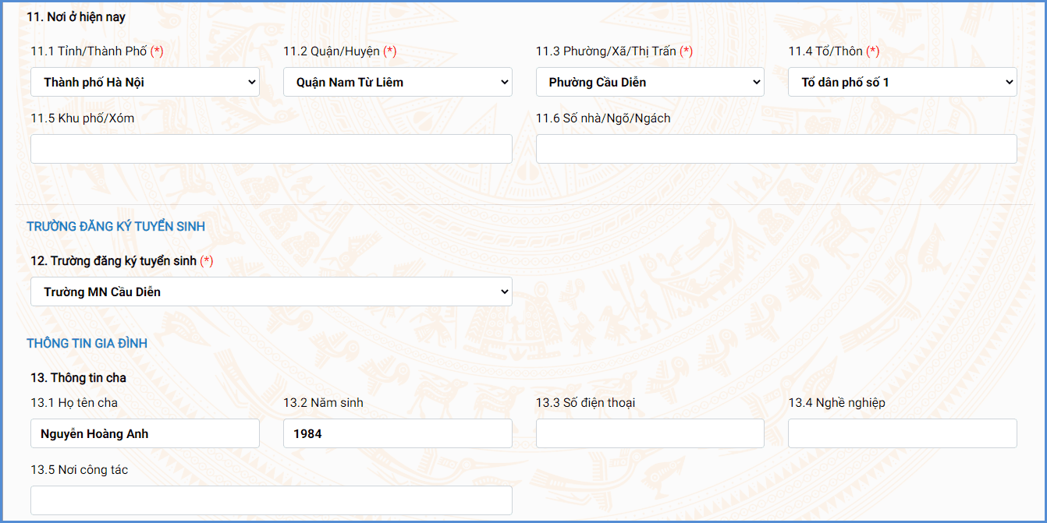Open the Trường đăng ký tuyển sinh dropdown

[271, 292]
